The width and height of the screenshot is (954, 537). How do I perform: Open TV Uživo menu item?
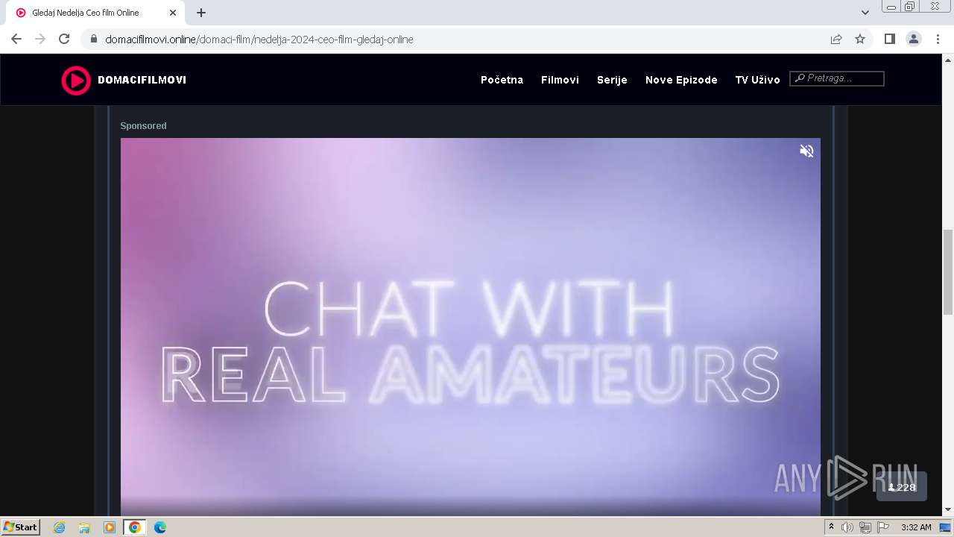point(757,80)
